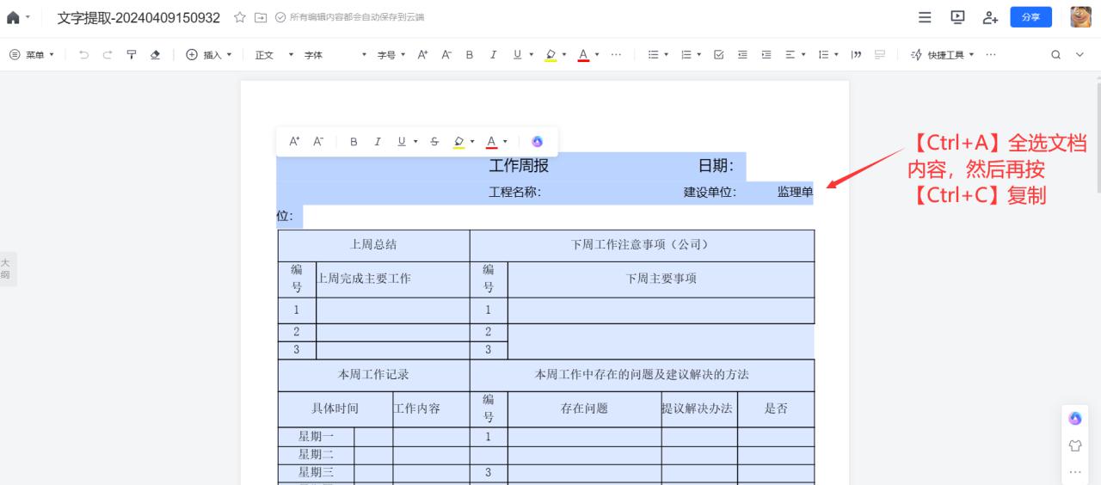This screenshot has height=485, width=1101.
Task: Click the add collaborator person icon
Action: pyautogui.click(x=990, y=17)
